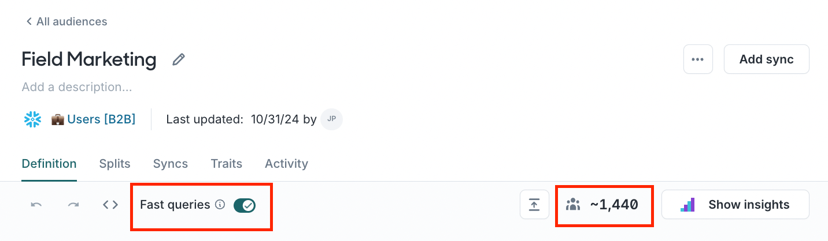Click the pencil icon to rename audience
This screenshot has width=828, height=241.
pyautogui.click(x=179, y=59)
